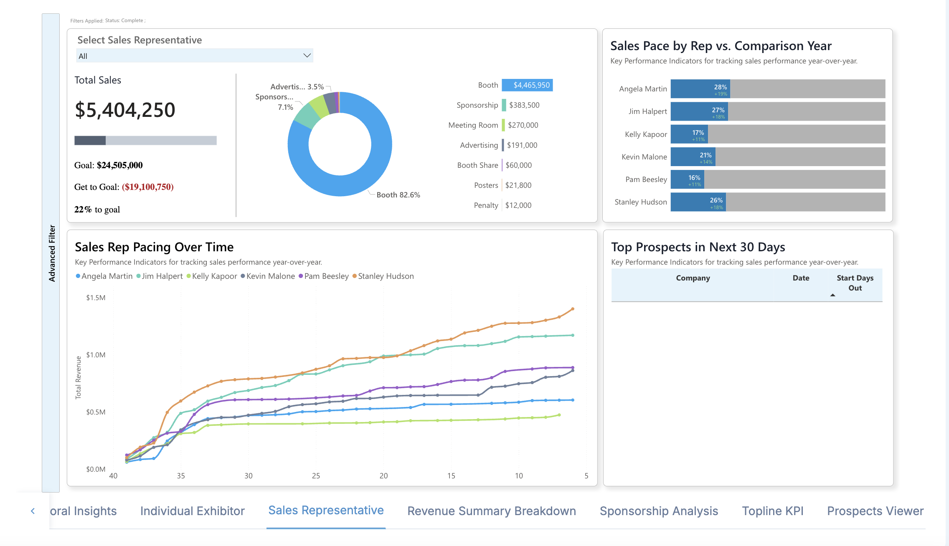Expand the Advanced Filter side panel
This screenshot has height=546, width=949.
[51, 253]
